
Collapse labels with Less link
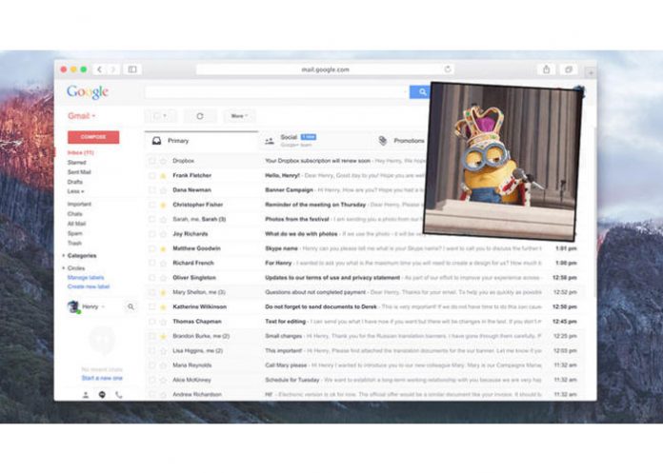coord(75,191)
